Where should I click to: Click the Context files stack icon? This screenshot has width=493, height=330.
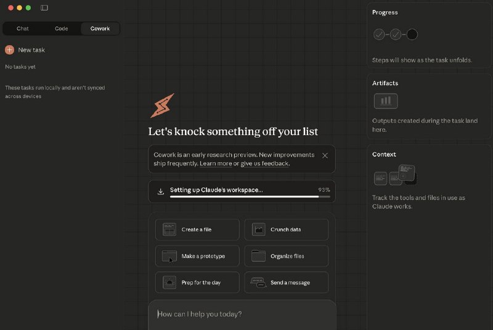click(394, 175)
